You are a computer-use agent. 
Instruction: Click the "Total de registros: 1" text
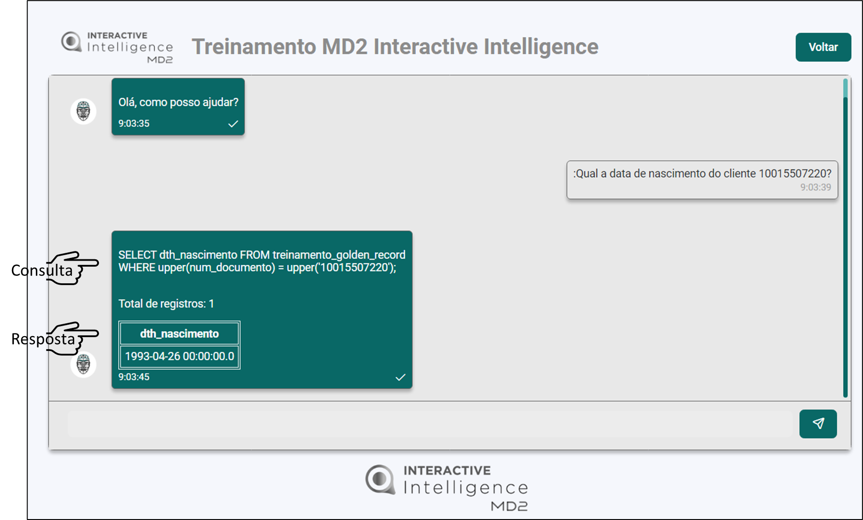coord(166,304)
